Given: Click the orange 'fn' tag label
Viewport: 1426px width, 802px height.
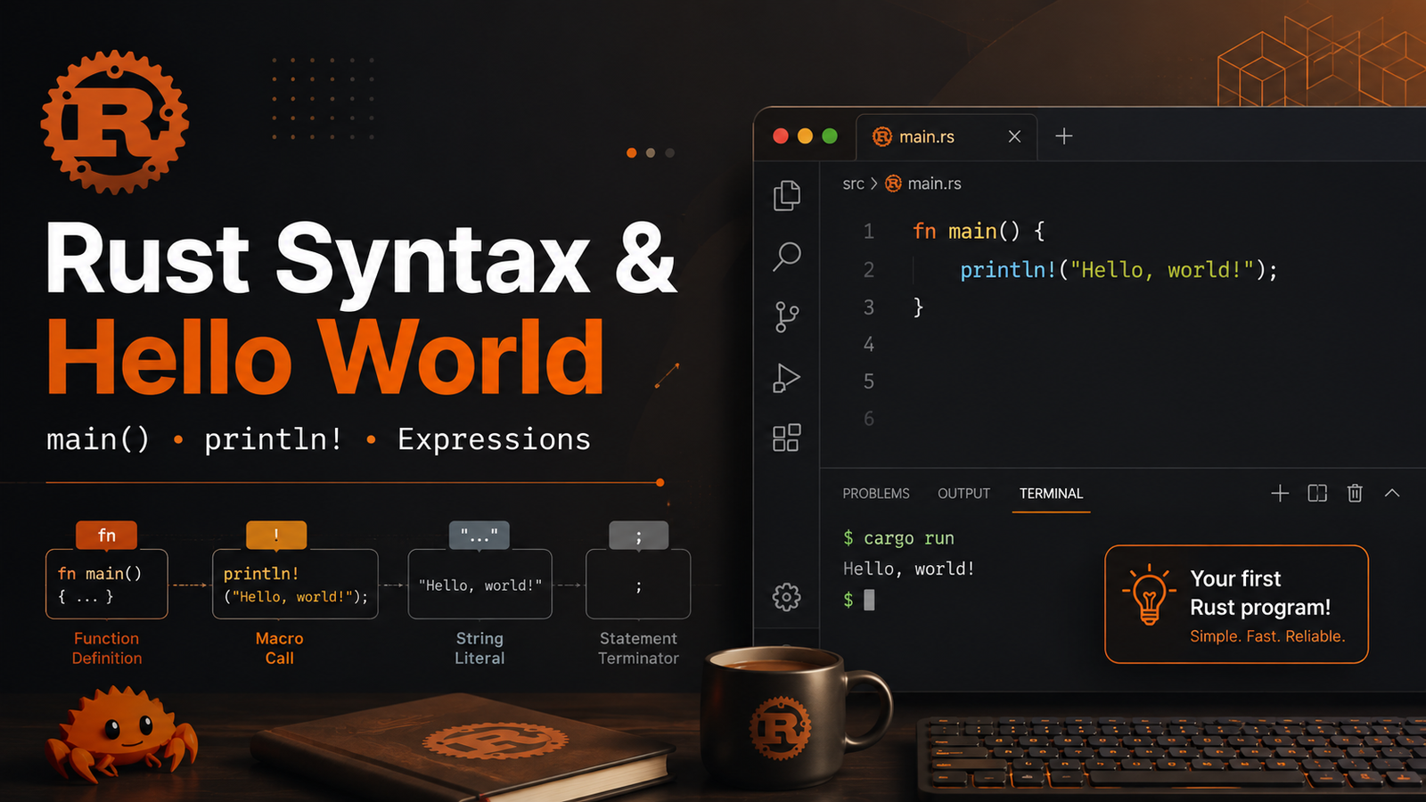Looking at the screenshot, I should pyautogui.click(x=107, y=535).
